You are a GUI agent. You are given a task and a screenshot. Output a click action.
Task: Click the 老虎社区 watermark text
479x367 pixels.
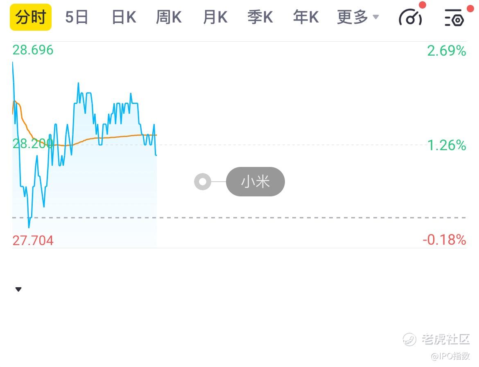(x=446, y=339)
